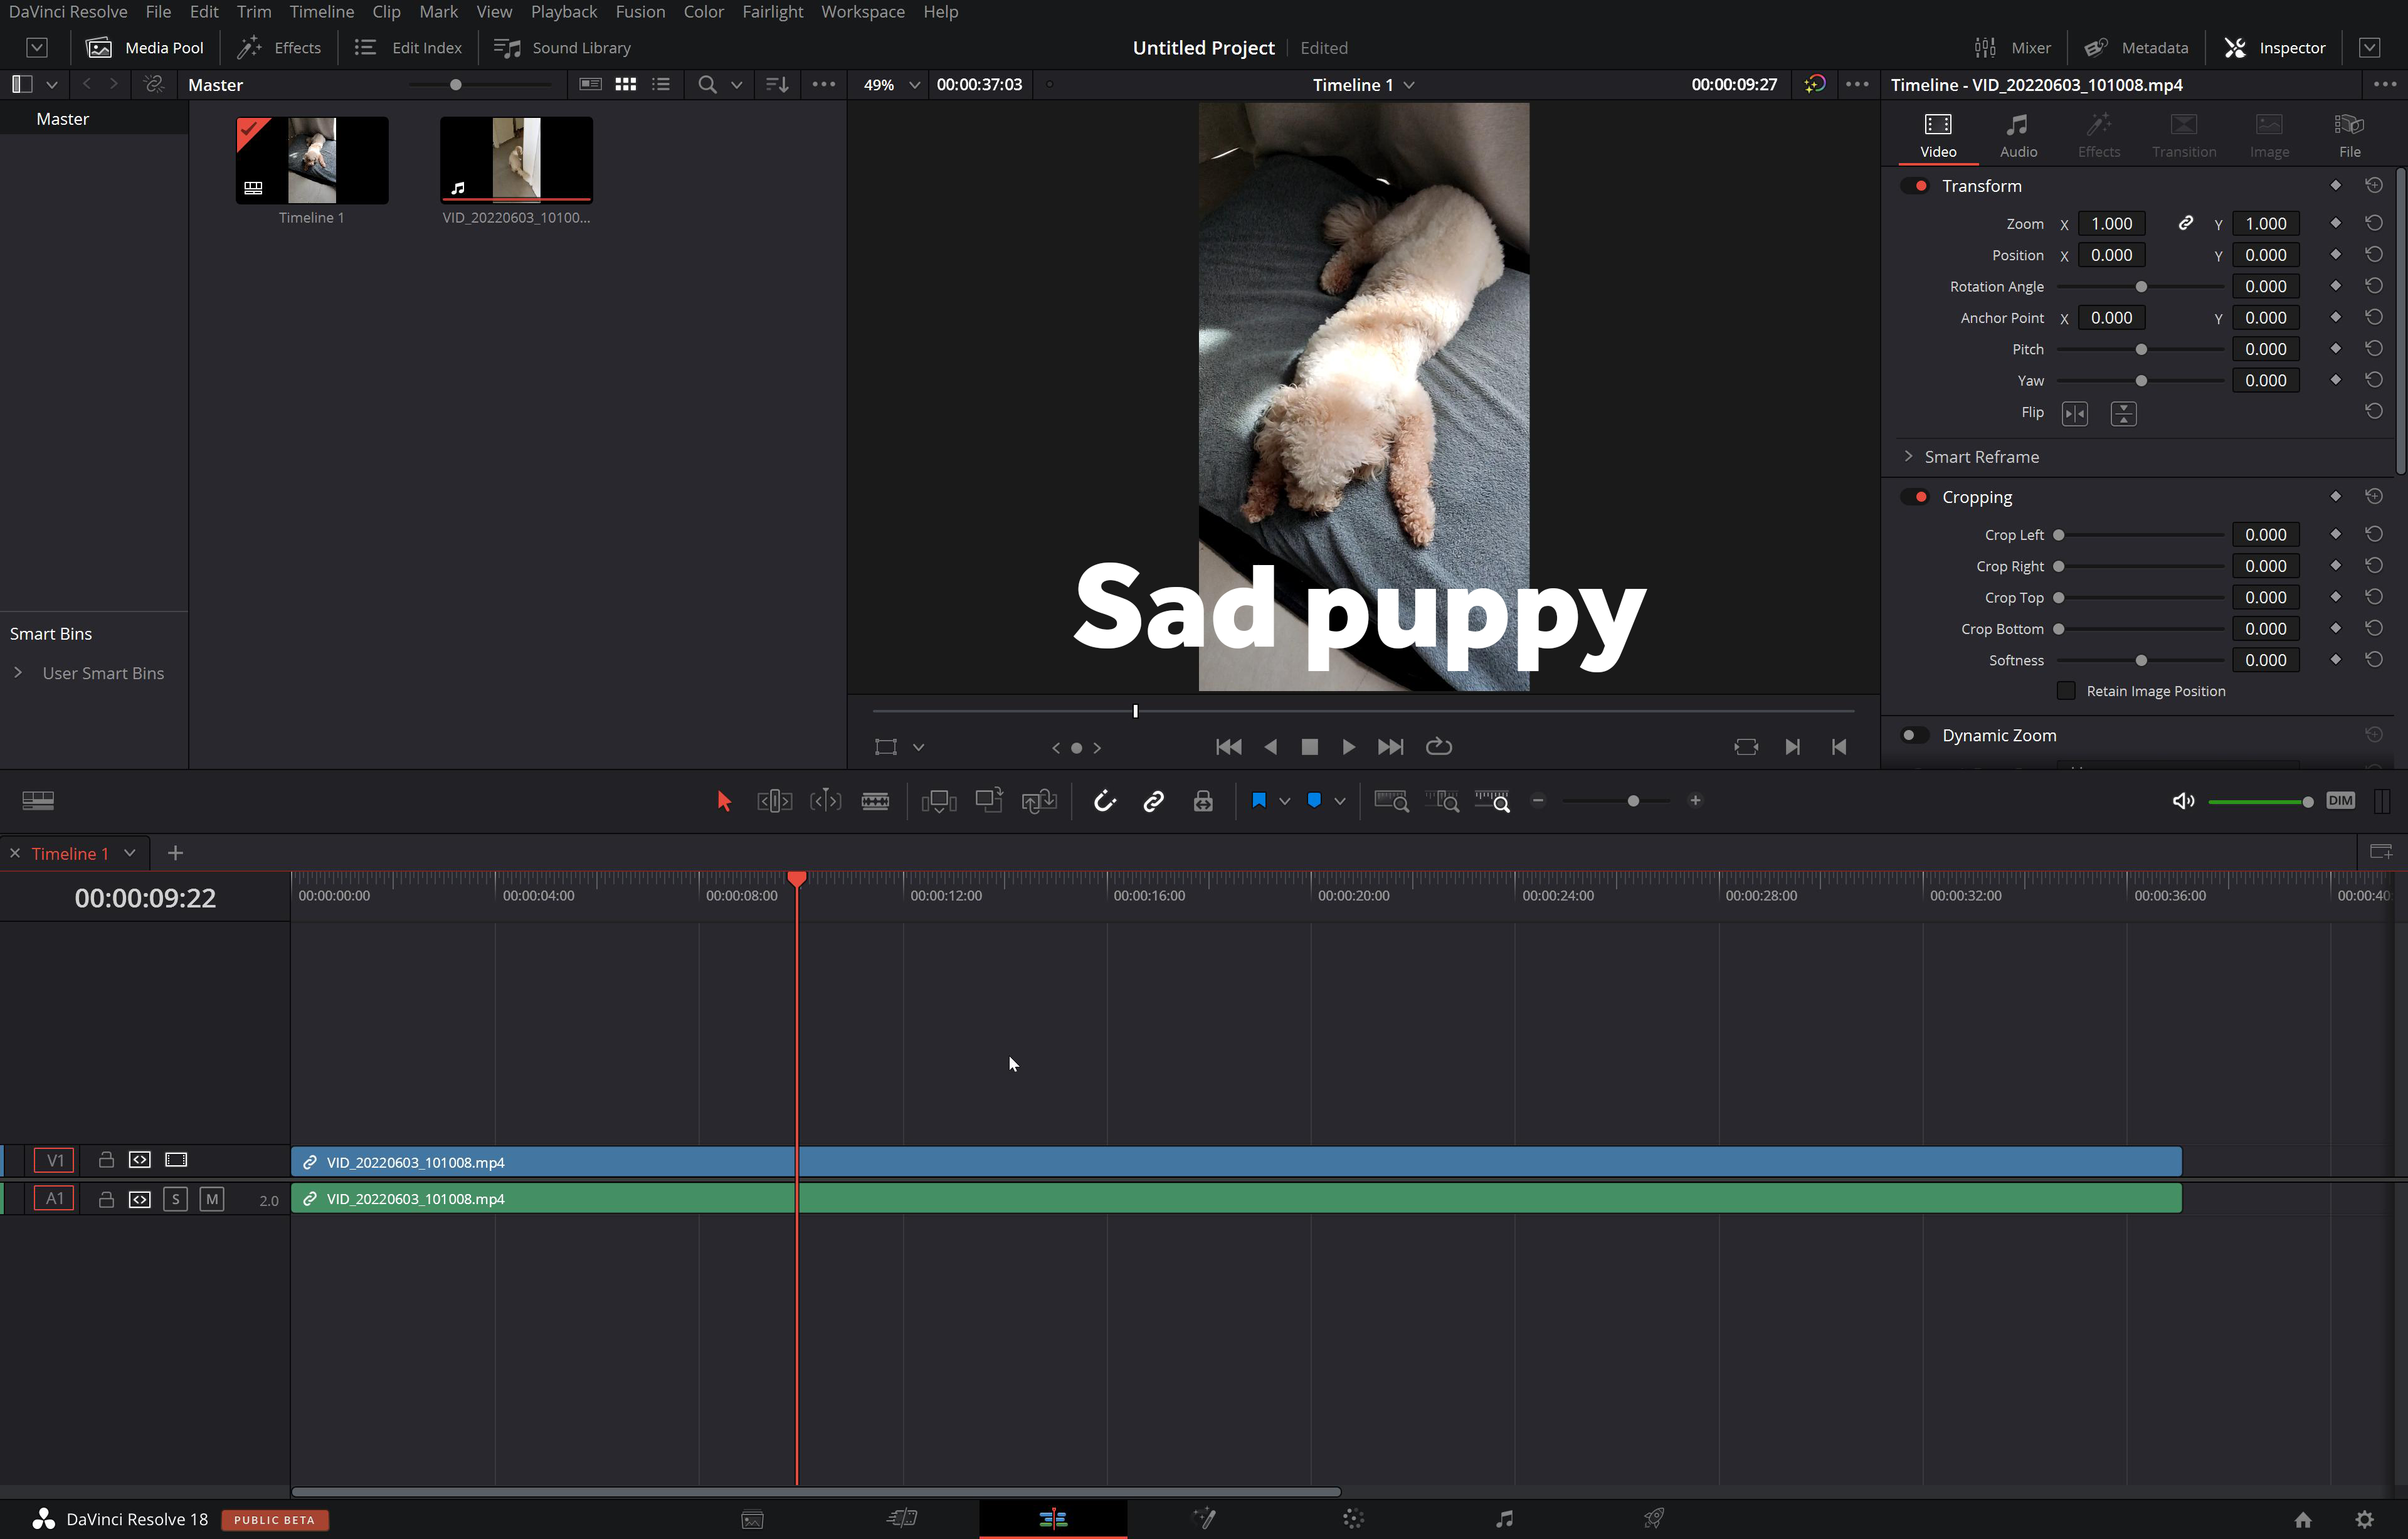This screenshot has width=2408, height=1539.
Task: Open the Fairlight menu
Action: point(772,12)
